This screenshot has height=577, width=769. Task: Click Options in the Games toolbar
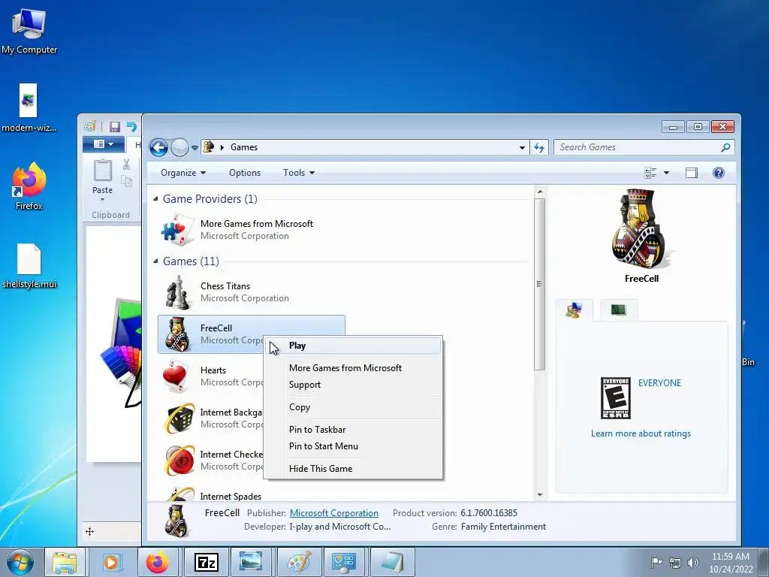click(245, 173)
